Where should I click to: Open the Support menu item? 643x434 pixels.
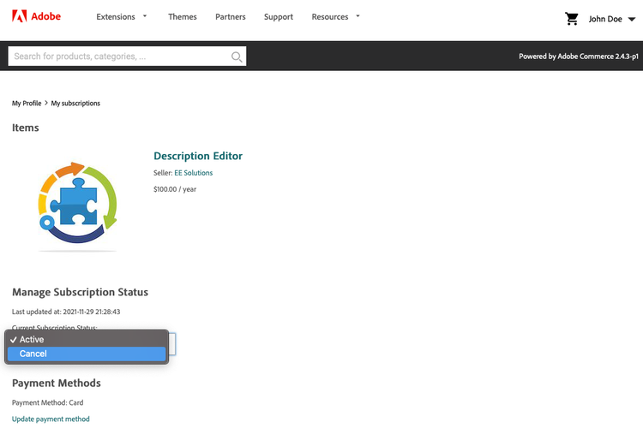(279, 17)
